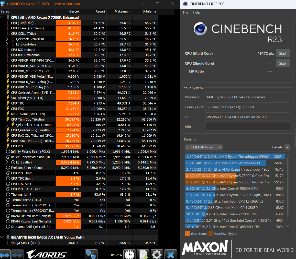
Task: Open the CPU (Multi Core) ranking dropdown
Action: click(204, 147)
